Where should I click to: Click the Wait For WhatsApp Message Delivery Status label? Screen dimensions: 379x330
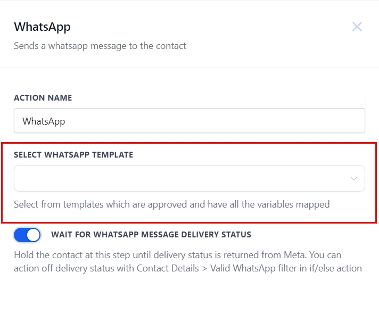coord(151,235)
